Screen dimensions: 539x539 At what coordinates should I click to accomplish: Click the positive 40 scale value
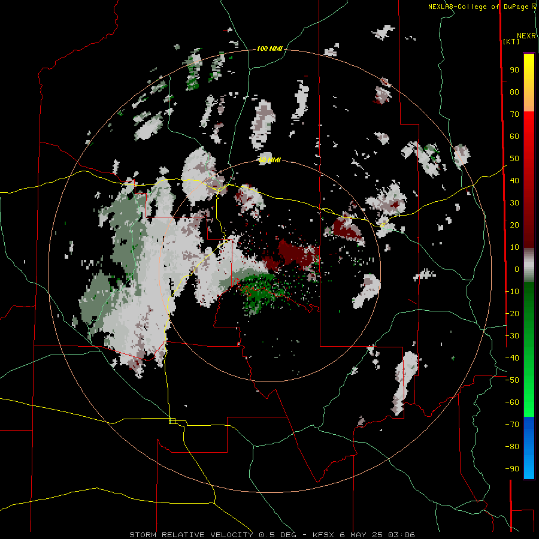point(514,181)
